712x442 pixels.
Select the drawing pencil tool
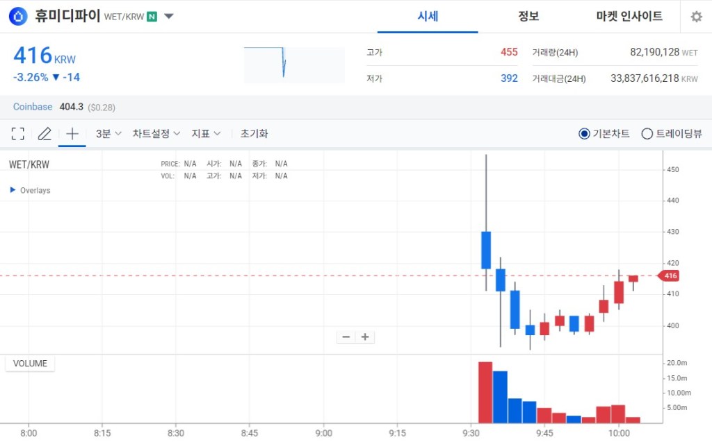(44, 133)
